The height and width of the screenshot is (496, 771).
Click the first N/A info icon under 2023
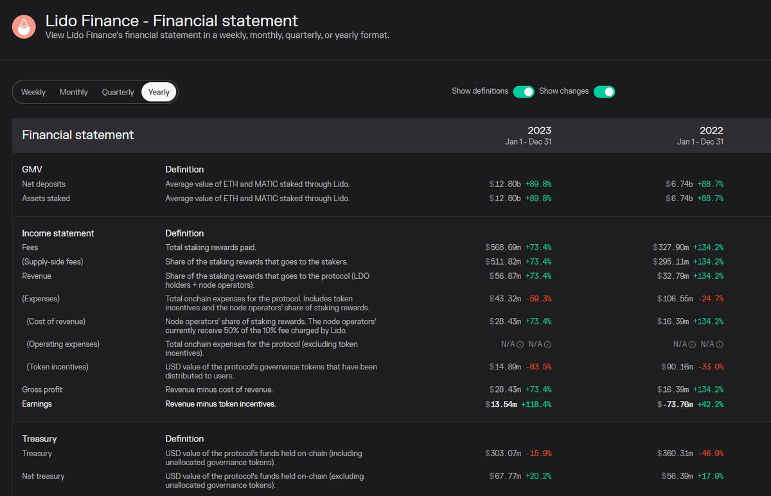pyautogui.click(x=520, y=344)
